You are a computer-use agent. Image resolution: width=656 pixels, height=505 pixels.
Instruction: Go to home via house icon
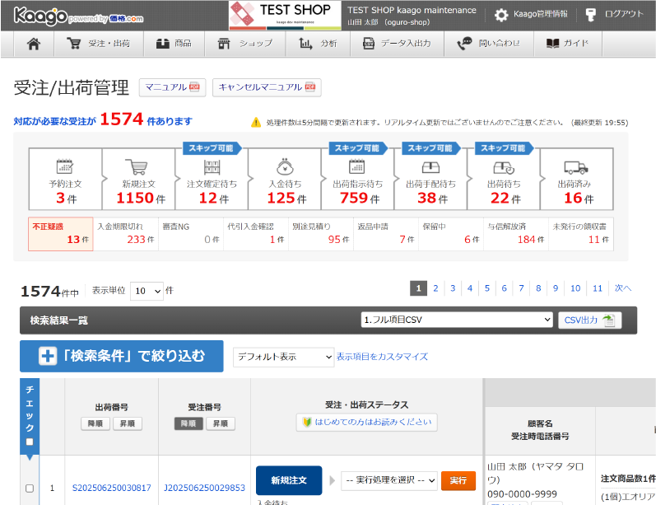34,44
